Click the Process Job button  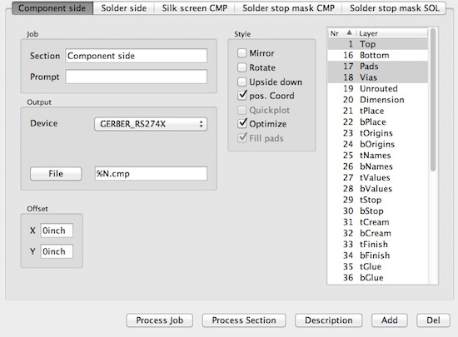(x=160, y=320)
